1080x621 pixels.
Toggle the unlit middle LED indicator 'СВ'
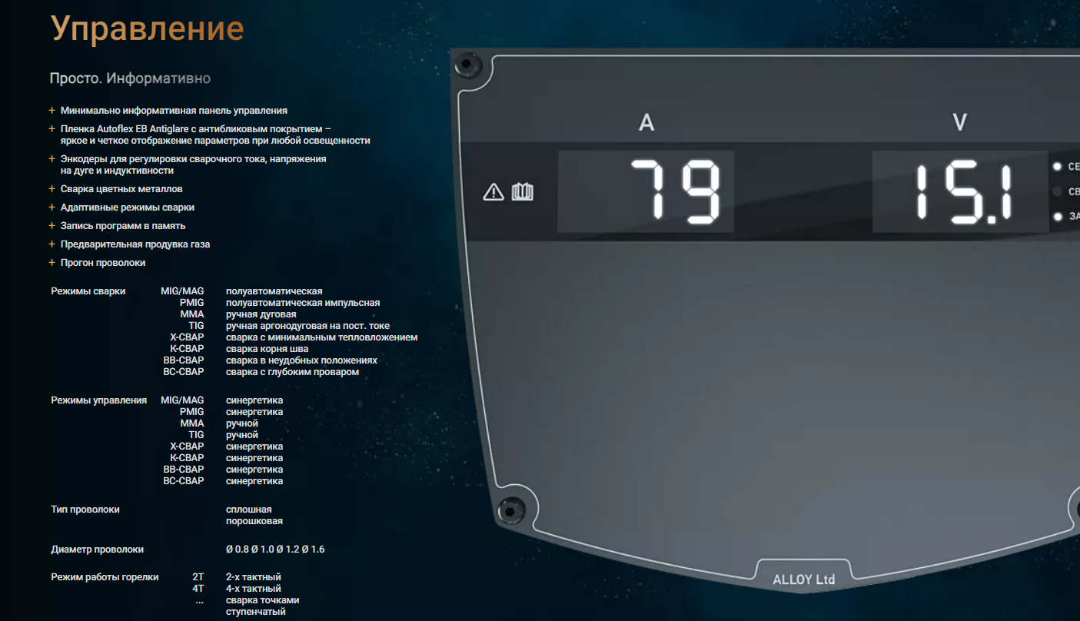[x=1058, y=191]
